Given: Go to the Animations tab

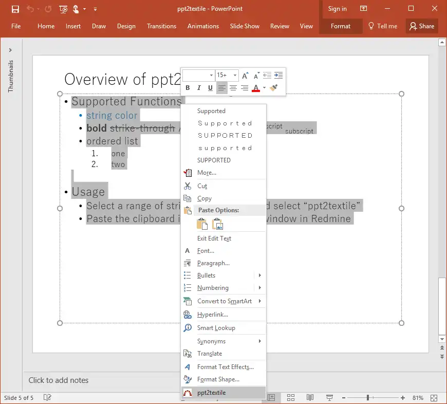Looking at the screenshot, I should coord(203,26).
